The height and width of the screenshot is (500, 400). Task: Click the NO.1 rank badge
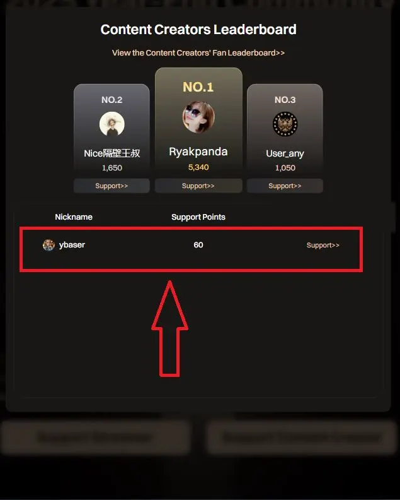coord(198,87)
